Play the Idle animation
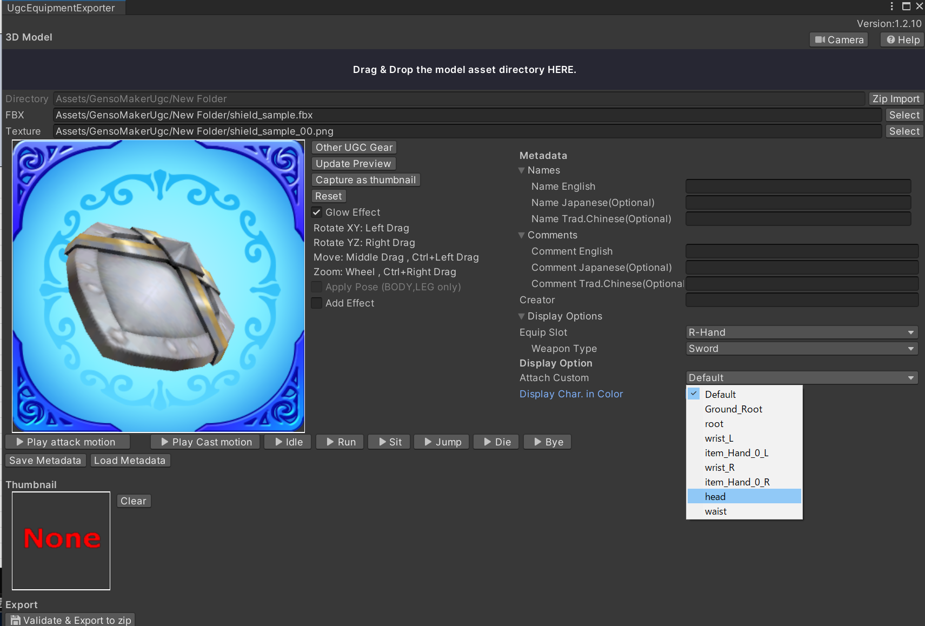Viewport: 925px width, 626px height. [x=288, y=442]
